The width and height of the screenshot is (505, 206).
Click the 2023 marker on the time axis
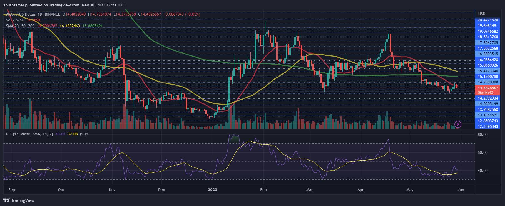(212, 190)
